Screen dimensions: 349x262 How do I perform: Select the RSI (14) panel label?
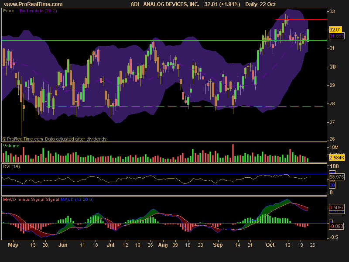(11, 166)
